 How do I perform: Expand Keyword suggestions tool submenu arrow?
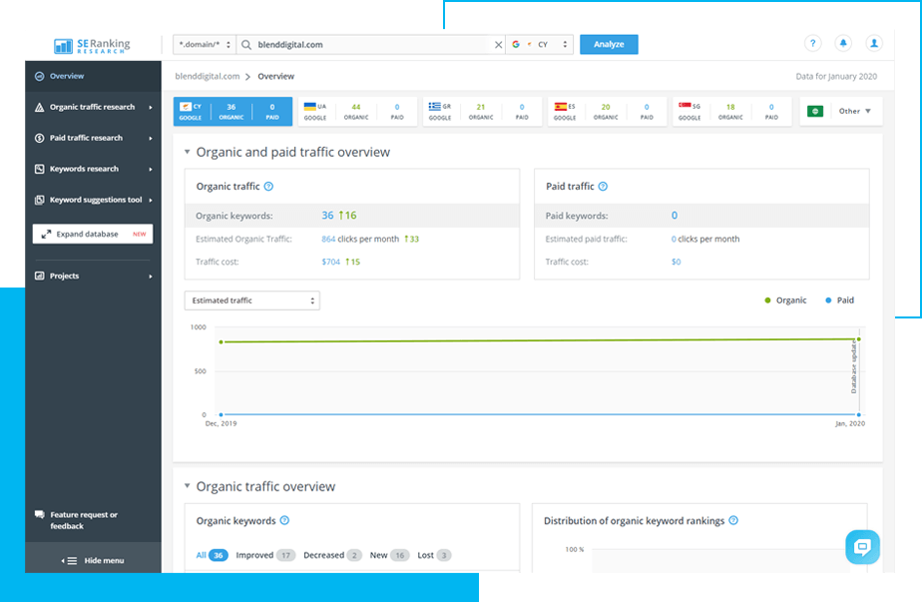tap(151, 200)
